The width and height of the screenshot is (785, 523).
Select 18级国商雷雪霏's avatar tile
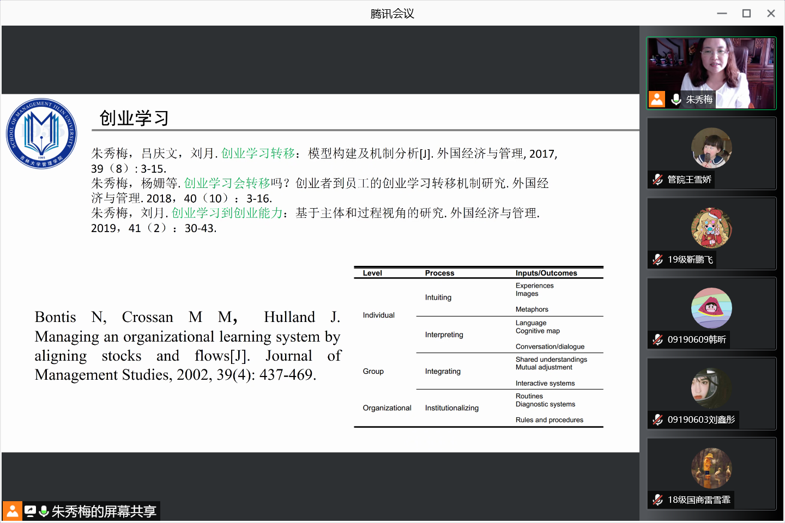pyautogui.click(x=711, y=468)
